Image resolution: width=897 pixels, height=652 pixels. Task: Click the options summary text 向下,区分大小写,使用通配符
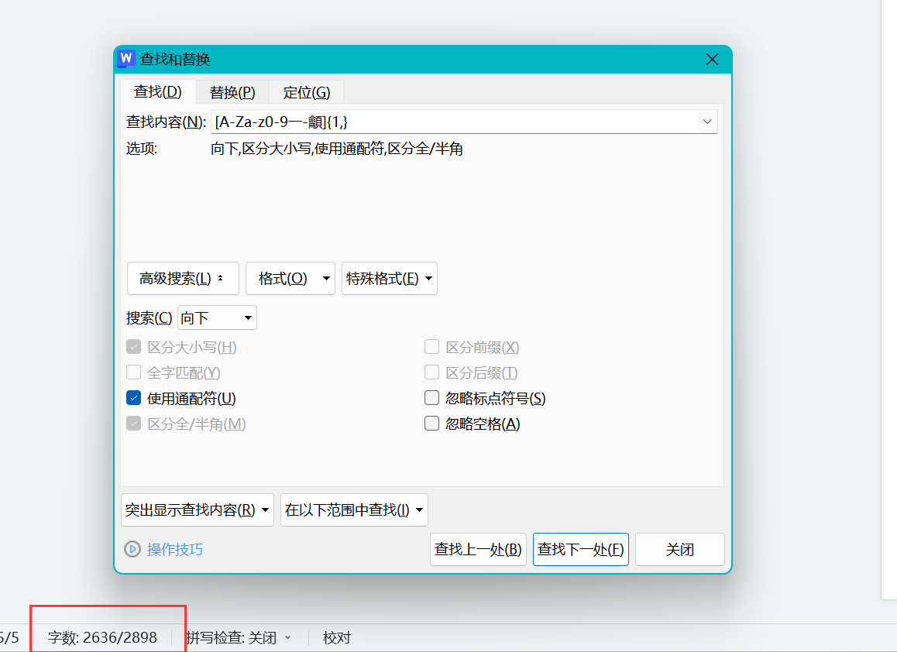click(x=337, y=149)
